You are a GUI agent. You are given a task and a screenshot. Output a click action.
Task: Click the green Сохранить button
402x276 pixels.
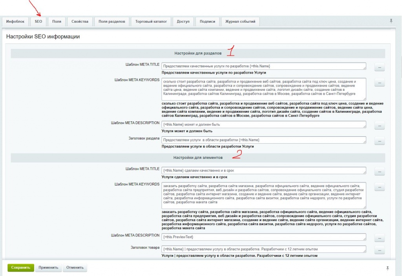click(x=20, y=267)
